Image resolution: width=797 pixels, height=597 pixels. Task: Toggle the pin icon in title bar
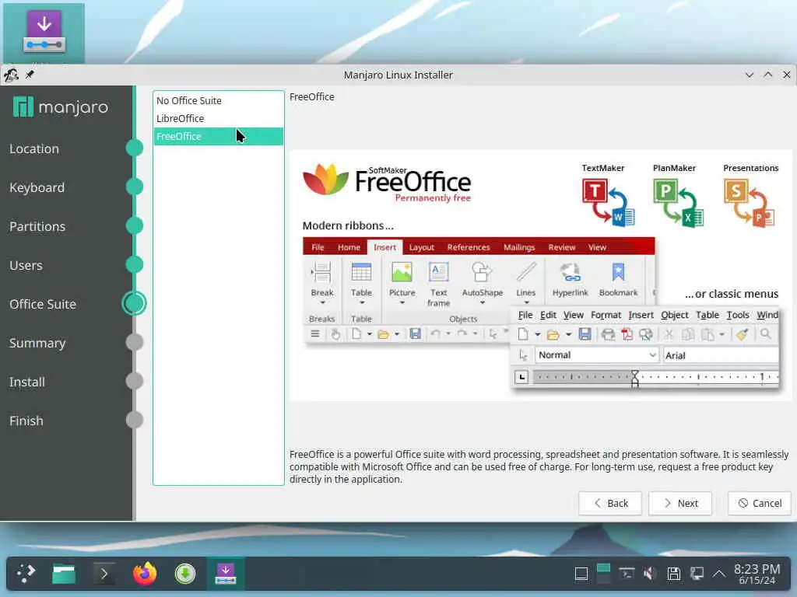(30, 75)
